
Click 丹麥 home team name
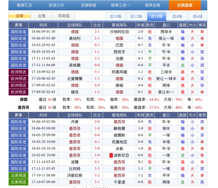tap(75, 122)
